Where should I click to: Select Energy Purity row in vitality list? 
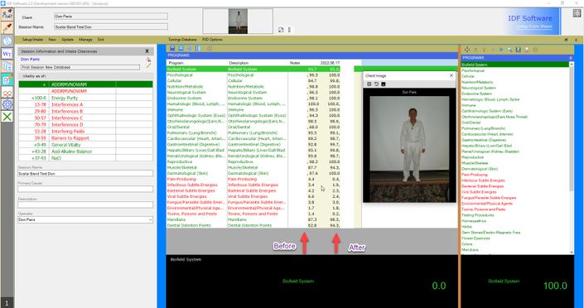[x=85, y=98]
